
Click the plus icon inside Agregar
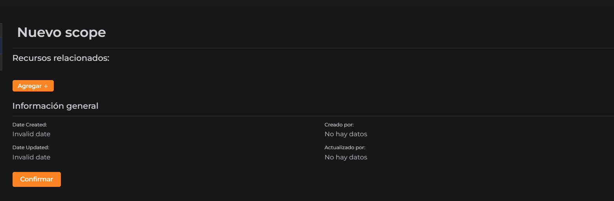[46, 86]
